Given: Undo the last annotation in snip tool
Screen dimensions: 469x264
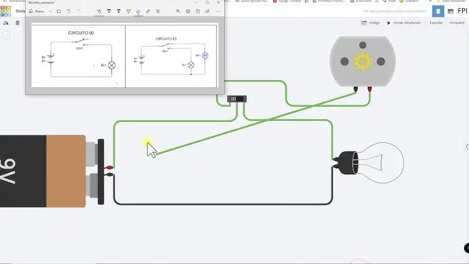Looking at the screenshot, I should click(68, 12).
